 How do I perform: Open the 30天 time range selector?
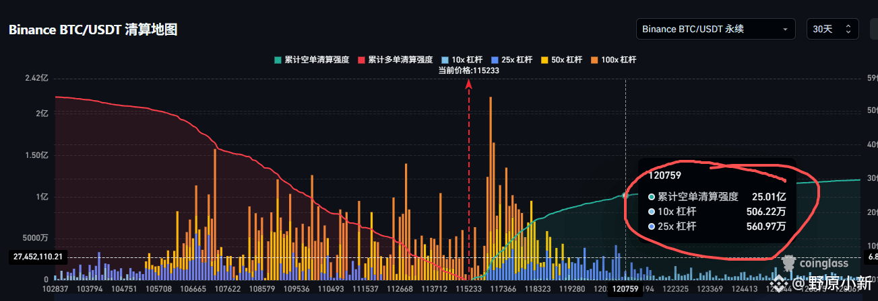833,30
